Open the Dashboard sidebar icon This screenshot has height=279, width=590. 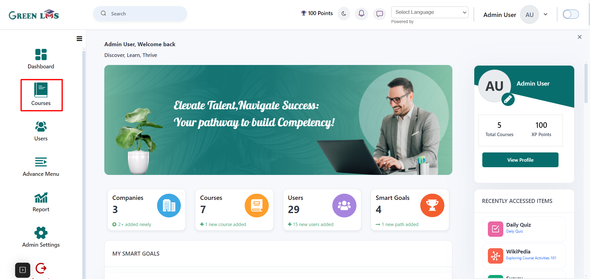pyautogui.click(x=41, y=55)
